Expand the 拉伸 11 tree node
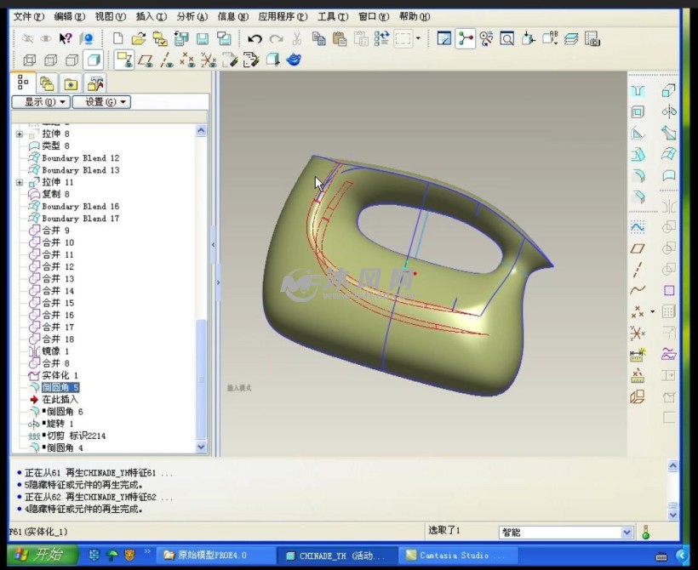 pos(20,182)
